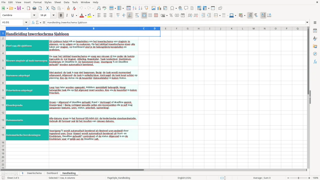Add a decimal place

tap(190, 15)
